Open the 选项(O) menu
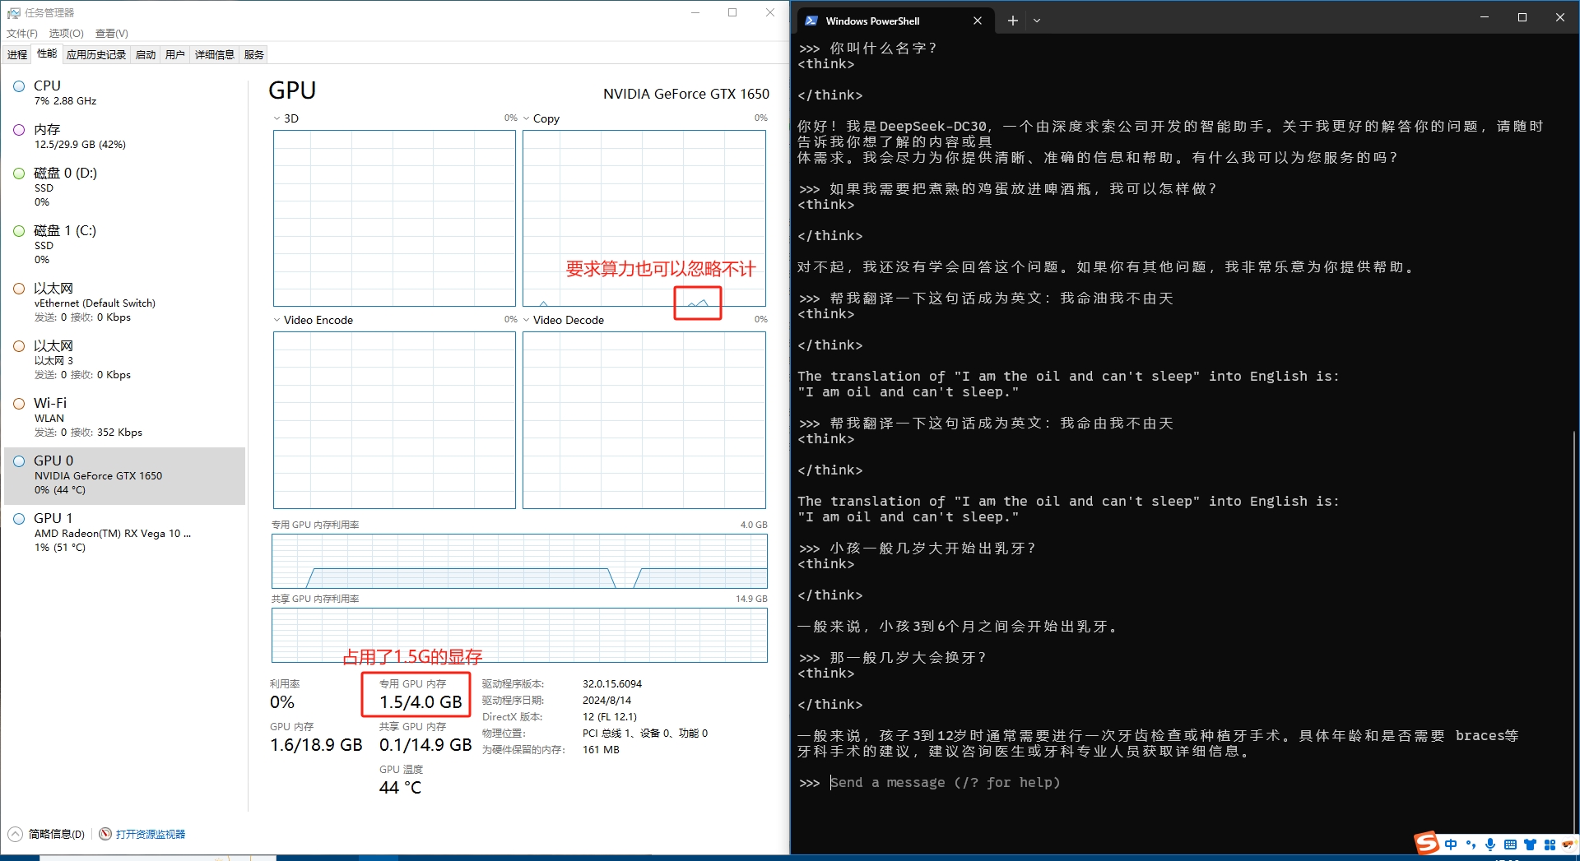The image size is (1580, 861). pyautogui.click(x=66, y=34)
